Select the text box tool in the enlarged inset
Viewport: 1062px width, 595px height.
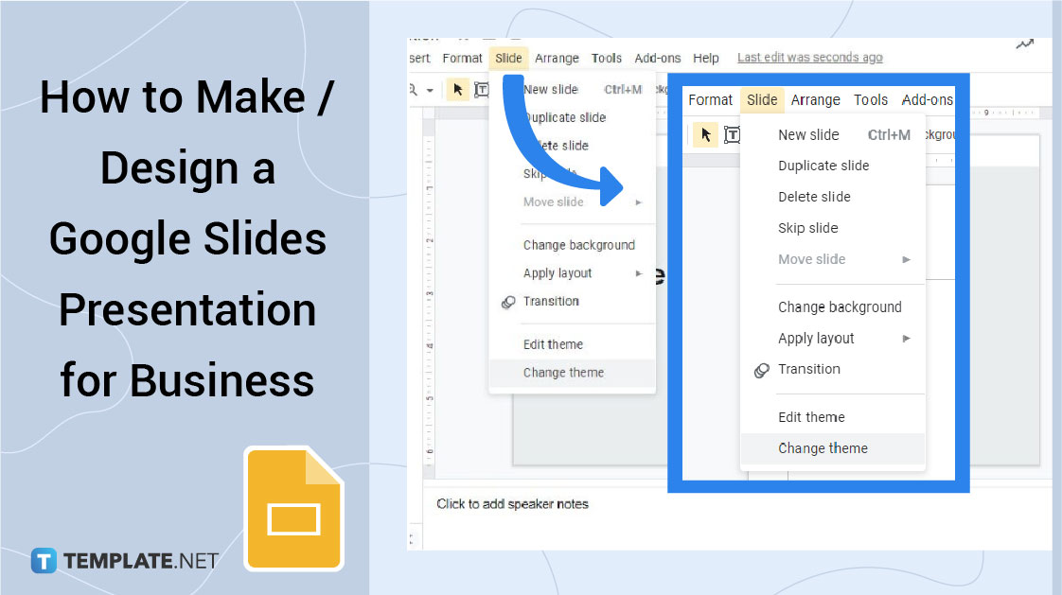733,134
